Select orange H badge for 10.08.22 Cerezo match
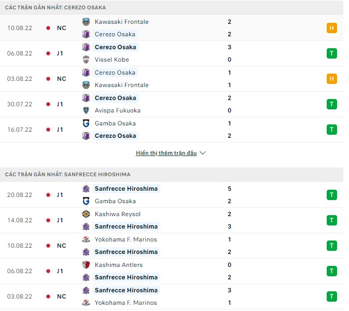The width and height of the screenshot is (349, 311). [x=332, y=28]
